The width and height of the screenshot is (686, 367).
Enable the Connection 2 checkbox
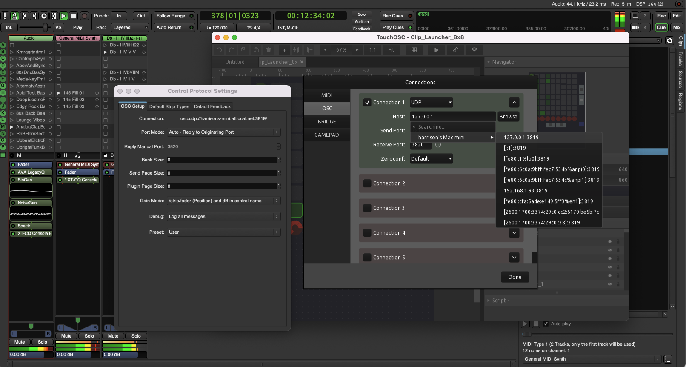pyautogui.click(x=367, y=183)
